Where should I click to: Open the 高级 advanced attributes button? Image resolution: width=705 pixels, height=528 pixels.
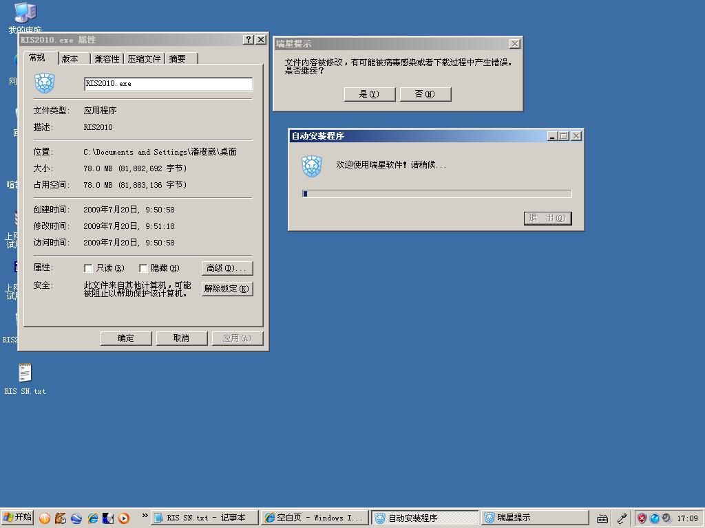point(227,268)
